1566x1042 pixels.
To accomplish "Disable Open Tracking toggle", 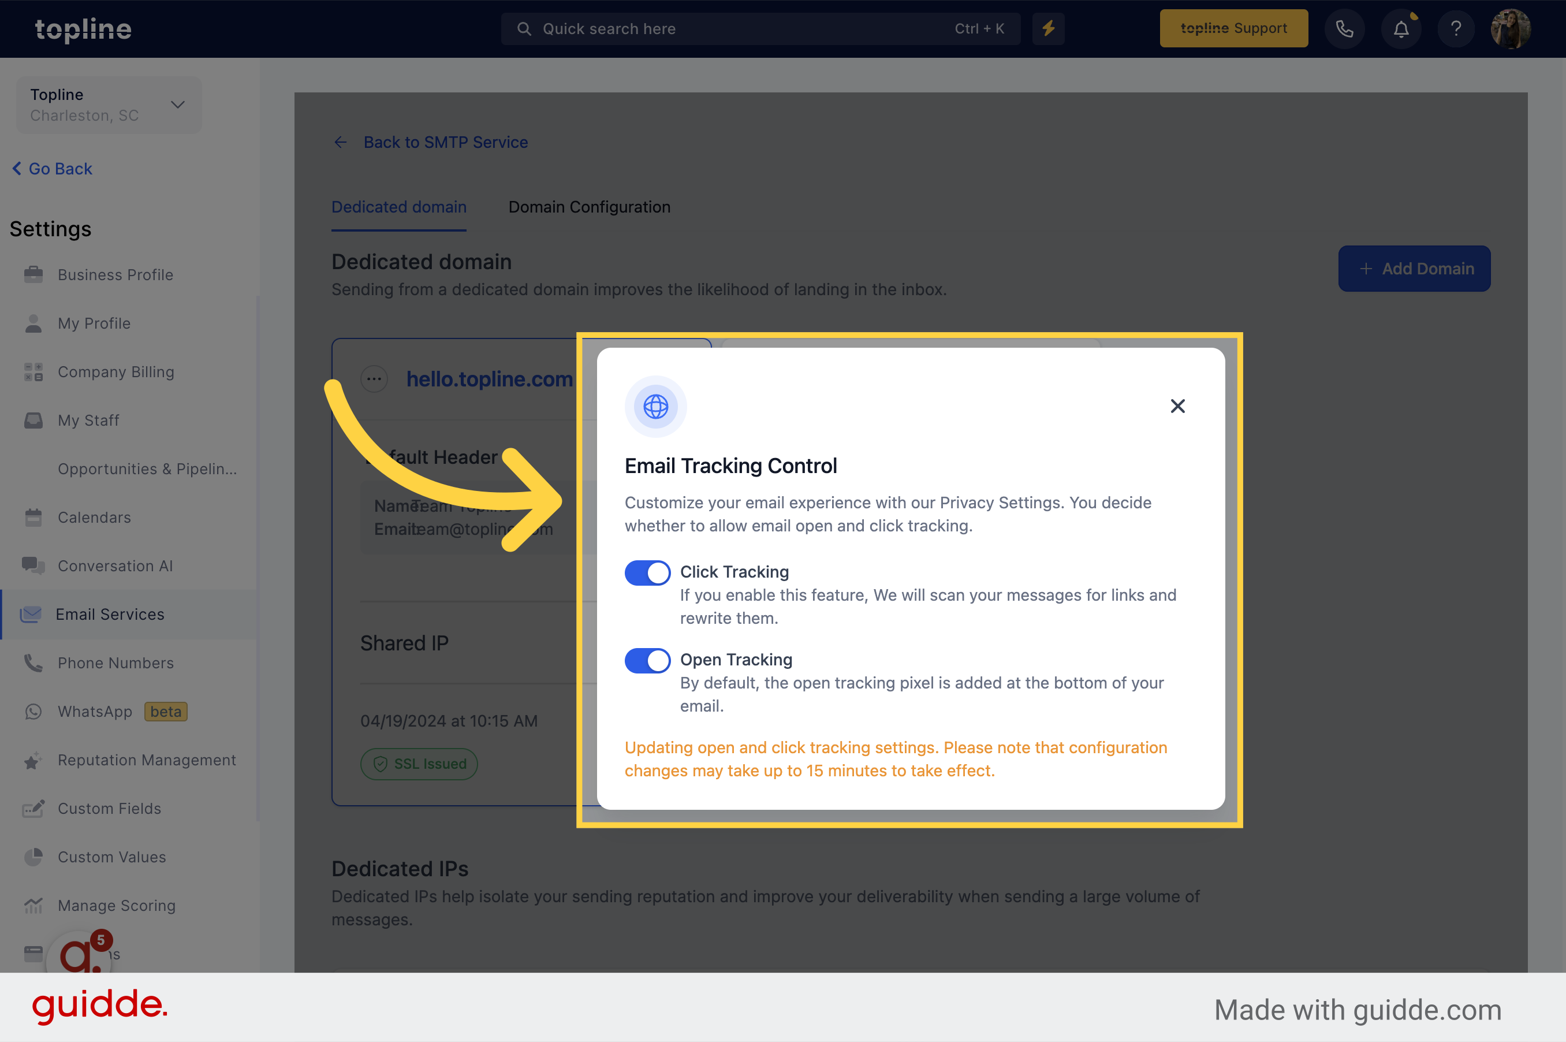I will (x=646, y=660).
